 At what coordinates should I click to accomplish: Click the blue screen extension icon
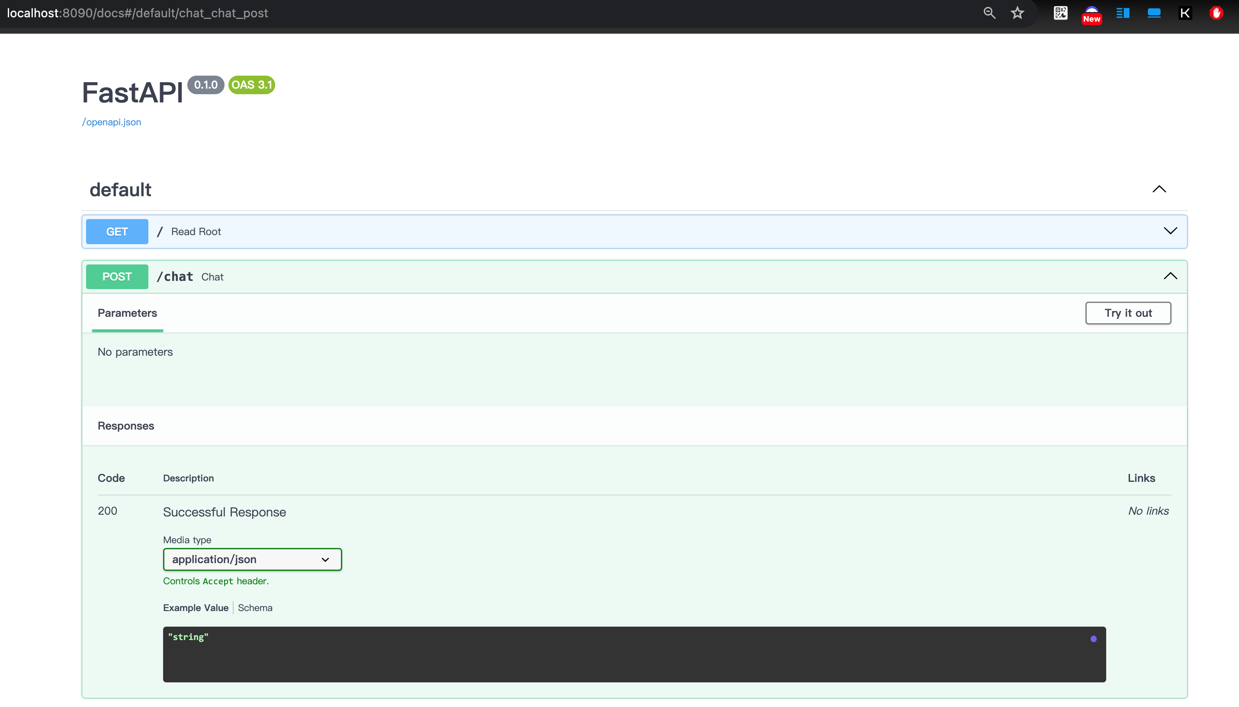click(1153, 13)
